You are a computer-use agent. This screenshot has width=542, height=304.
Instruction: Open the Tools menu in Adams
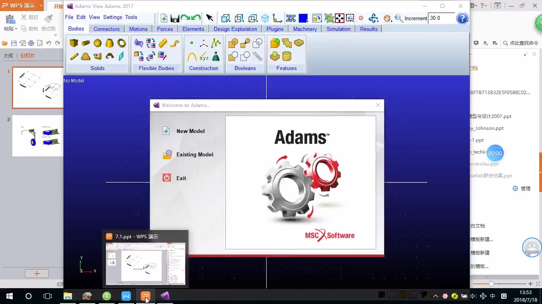[x=131, y=17]
